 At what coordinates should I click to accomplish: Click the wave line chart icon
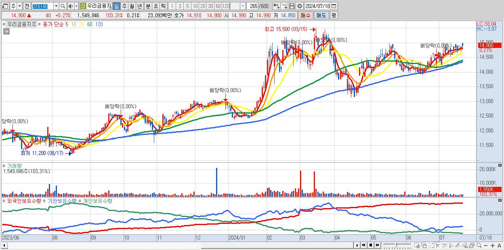(x=451, y=246)
